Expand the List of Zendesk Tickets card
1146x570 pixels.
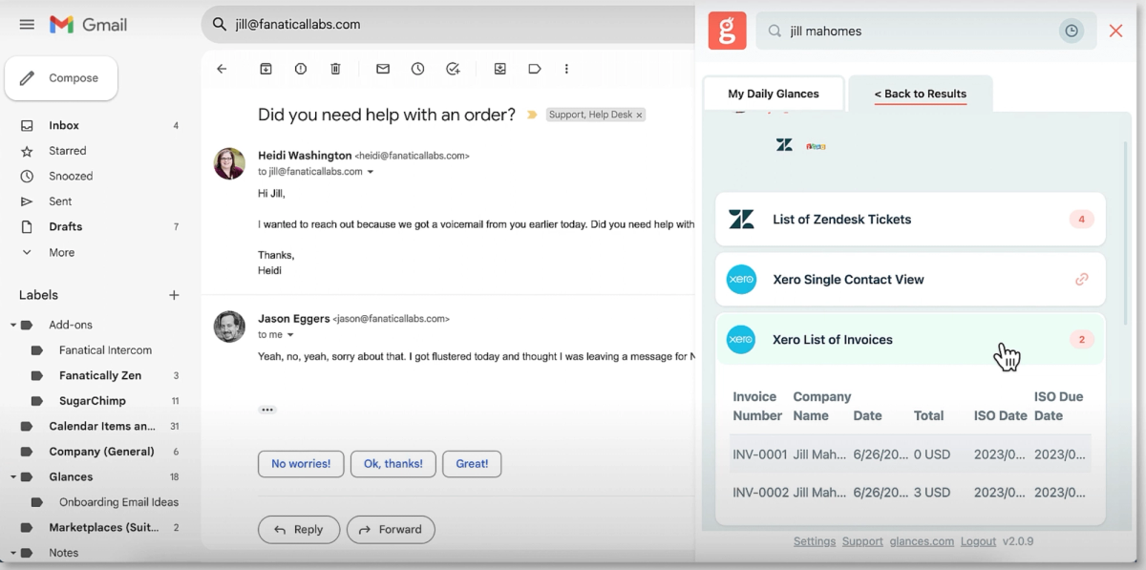coord(910,220)
